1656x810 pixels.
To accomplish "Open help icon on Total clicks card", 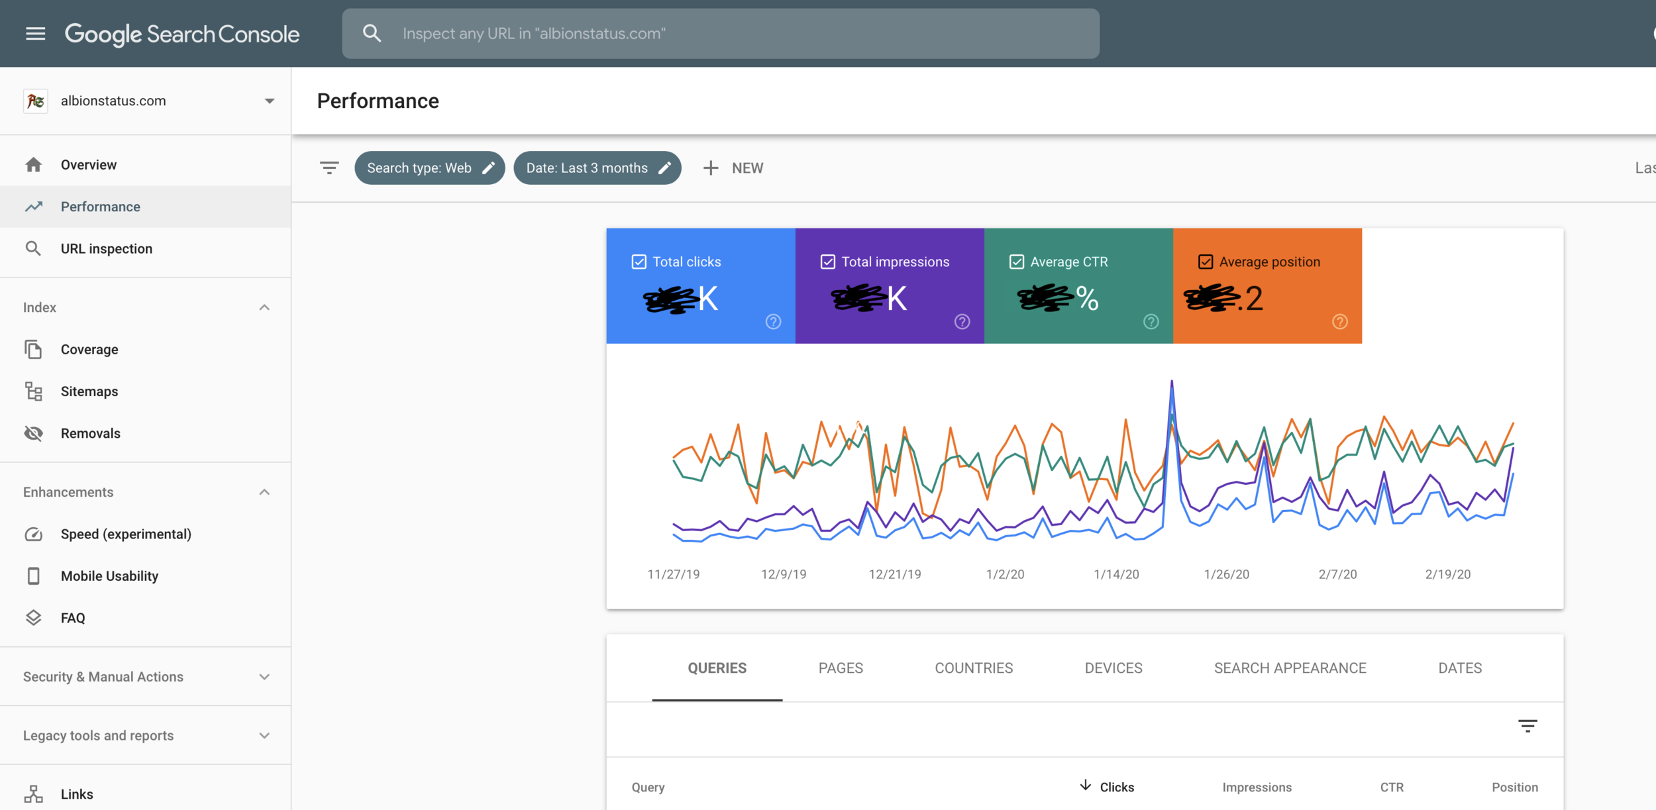I will click(774, 322).
